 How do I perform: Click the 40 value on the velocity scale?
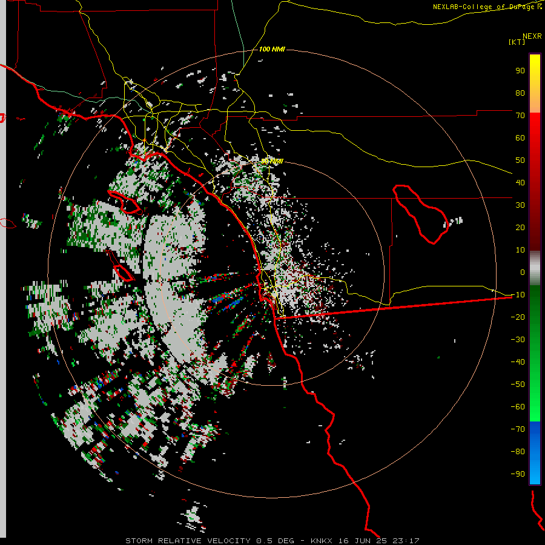click(520, 183)
